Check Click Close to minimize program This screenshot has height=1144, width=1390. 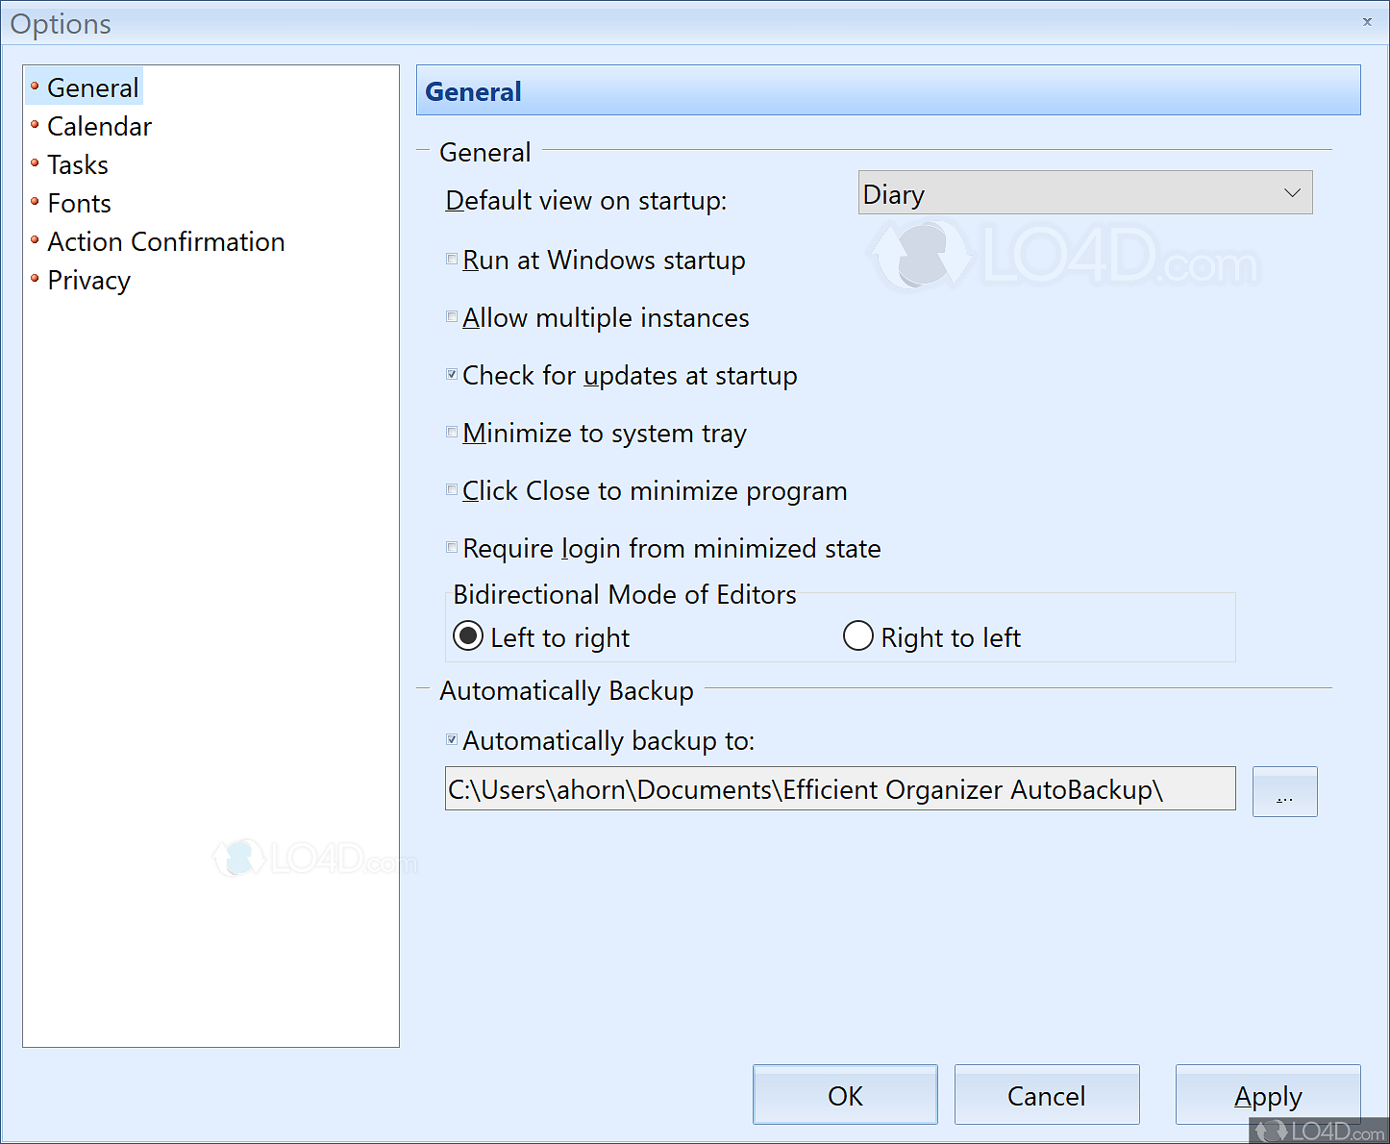[x=452, y=489]
